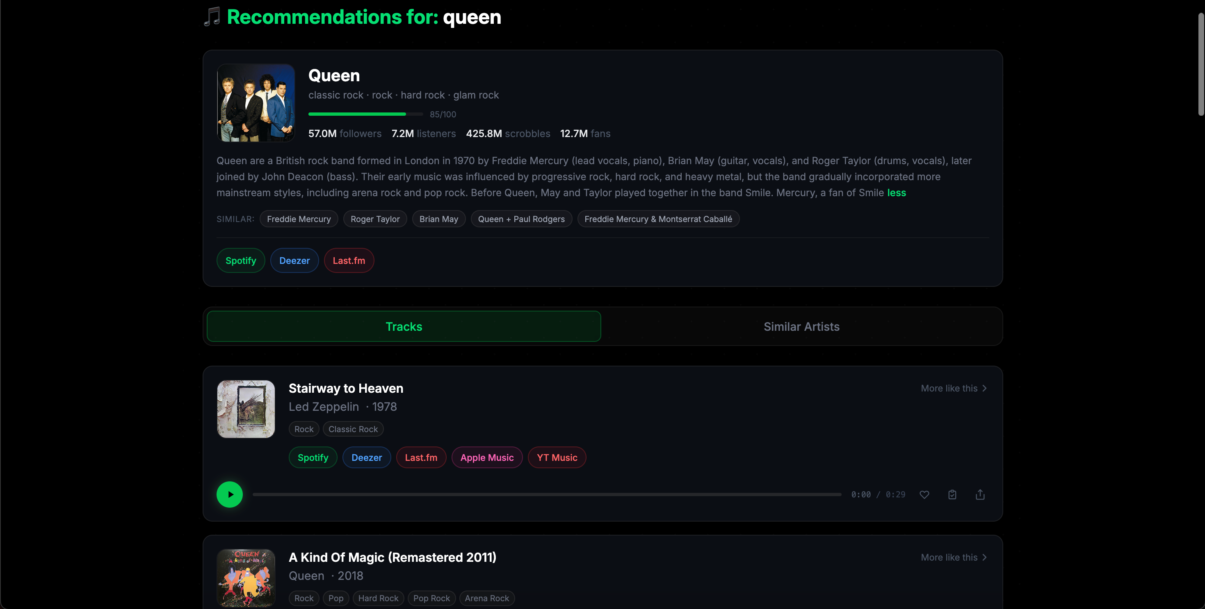The height and width of the screenshot is (609, 1205).
Task: Select Freddie Mercury & Montserrat Caballé chip
Action: (x=658, y=219)
